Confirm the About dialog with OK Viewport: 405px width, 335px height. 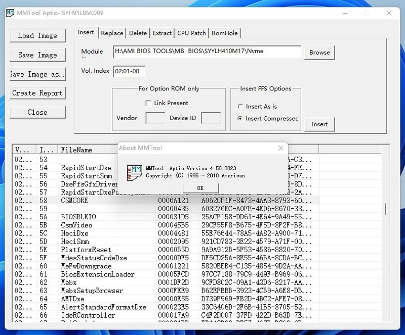tap(200, 188)
